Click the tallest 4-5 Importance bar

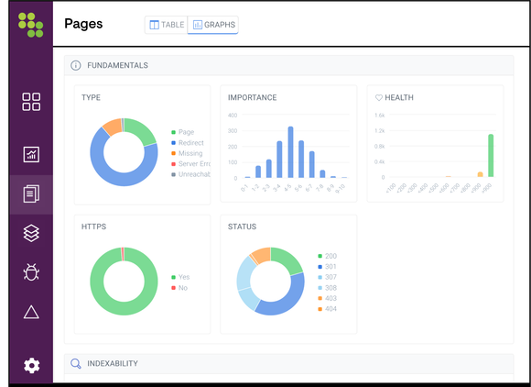coord(290,152)
